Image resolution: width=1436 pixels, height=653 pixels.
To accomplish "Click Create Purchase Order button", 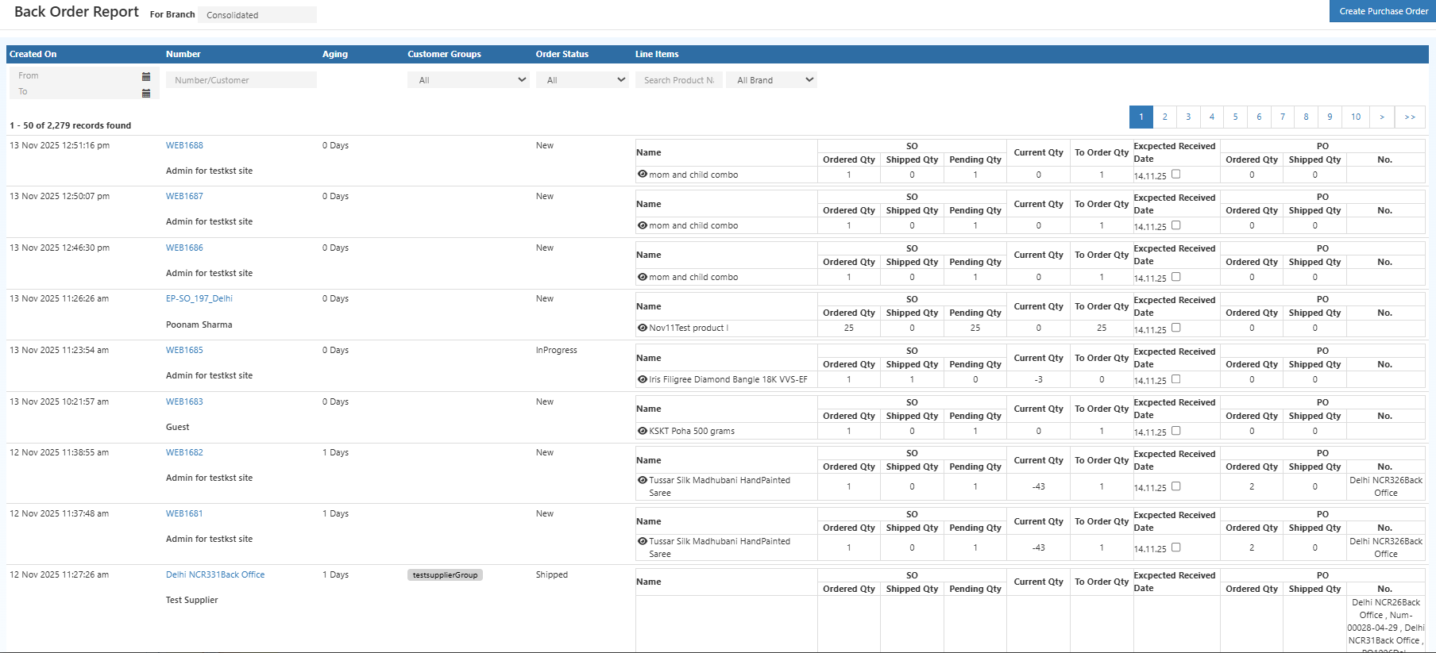I will click(1383, 11).
